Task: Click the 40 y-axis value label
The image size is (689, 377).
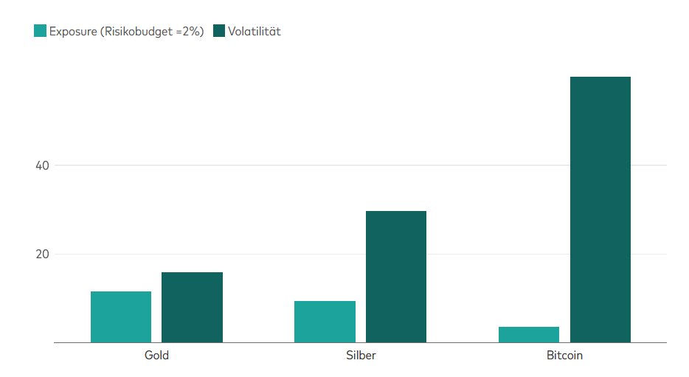Action: [42, 166]
